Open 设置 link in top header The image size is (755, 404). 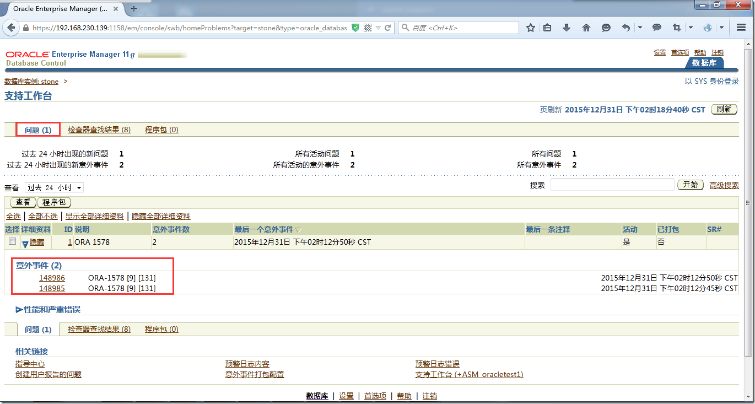click(660, 52)
